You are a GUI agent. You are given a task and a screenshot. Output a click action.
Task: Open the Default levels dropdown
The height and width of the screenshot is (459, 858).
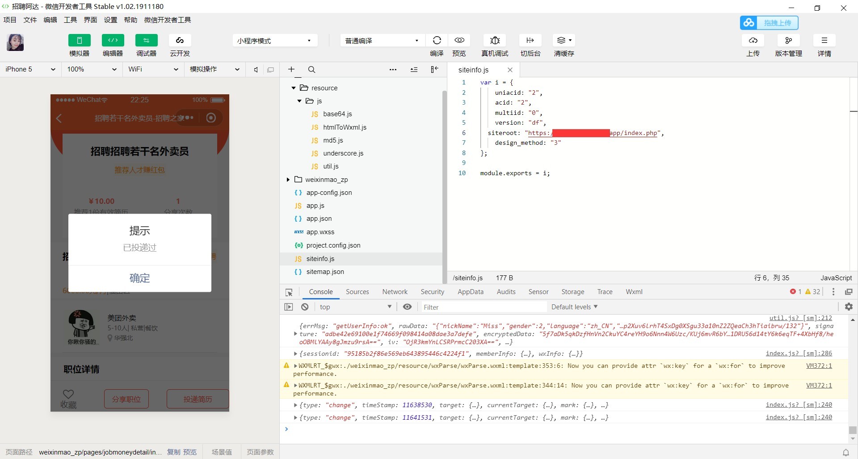point(574,307)
